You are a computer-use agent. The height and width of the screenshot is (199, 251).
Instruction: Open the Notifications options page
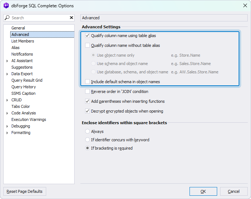pos(22,54)
